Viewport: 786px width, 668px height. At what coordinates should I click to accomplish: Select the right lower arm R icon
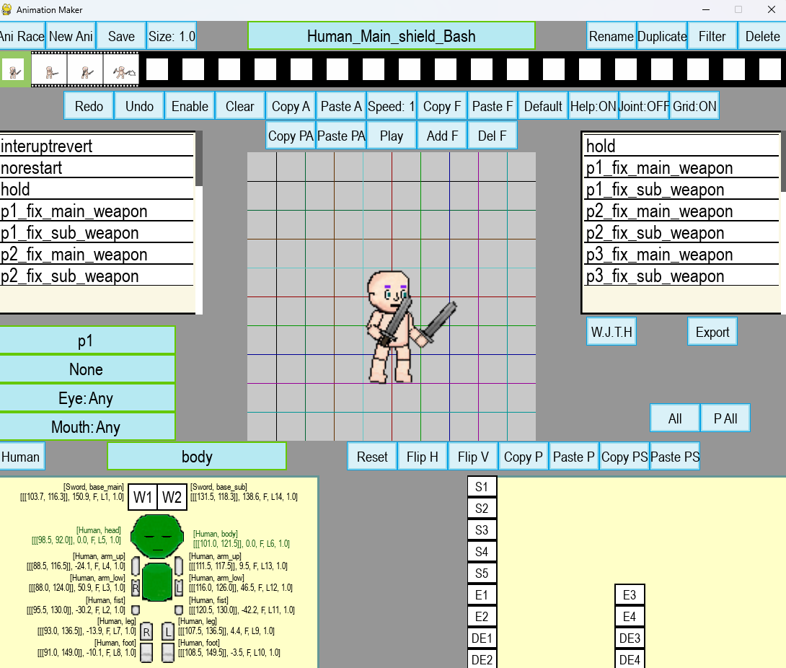point(136,588)
